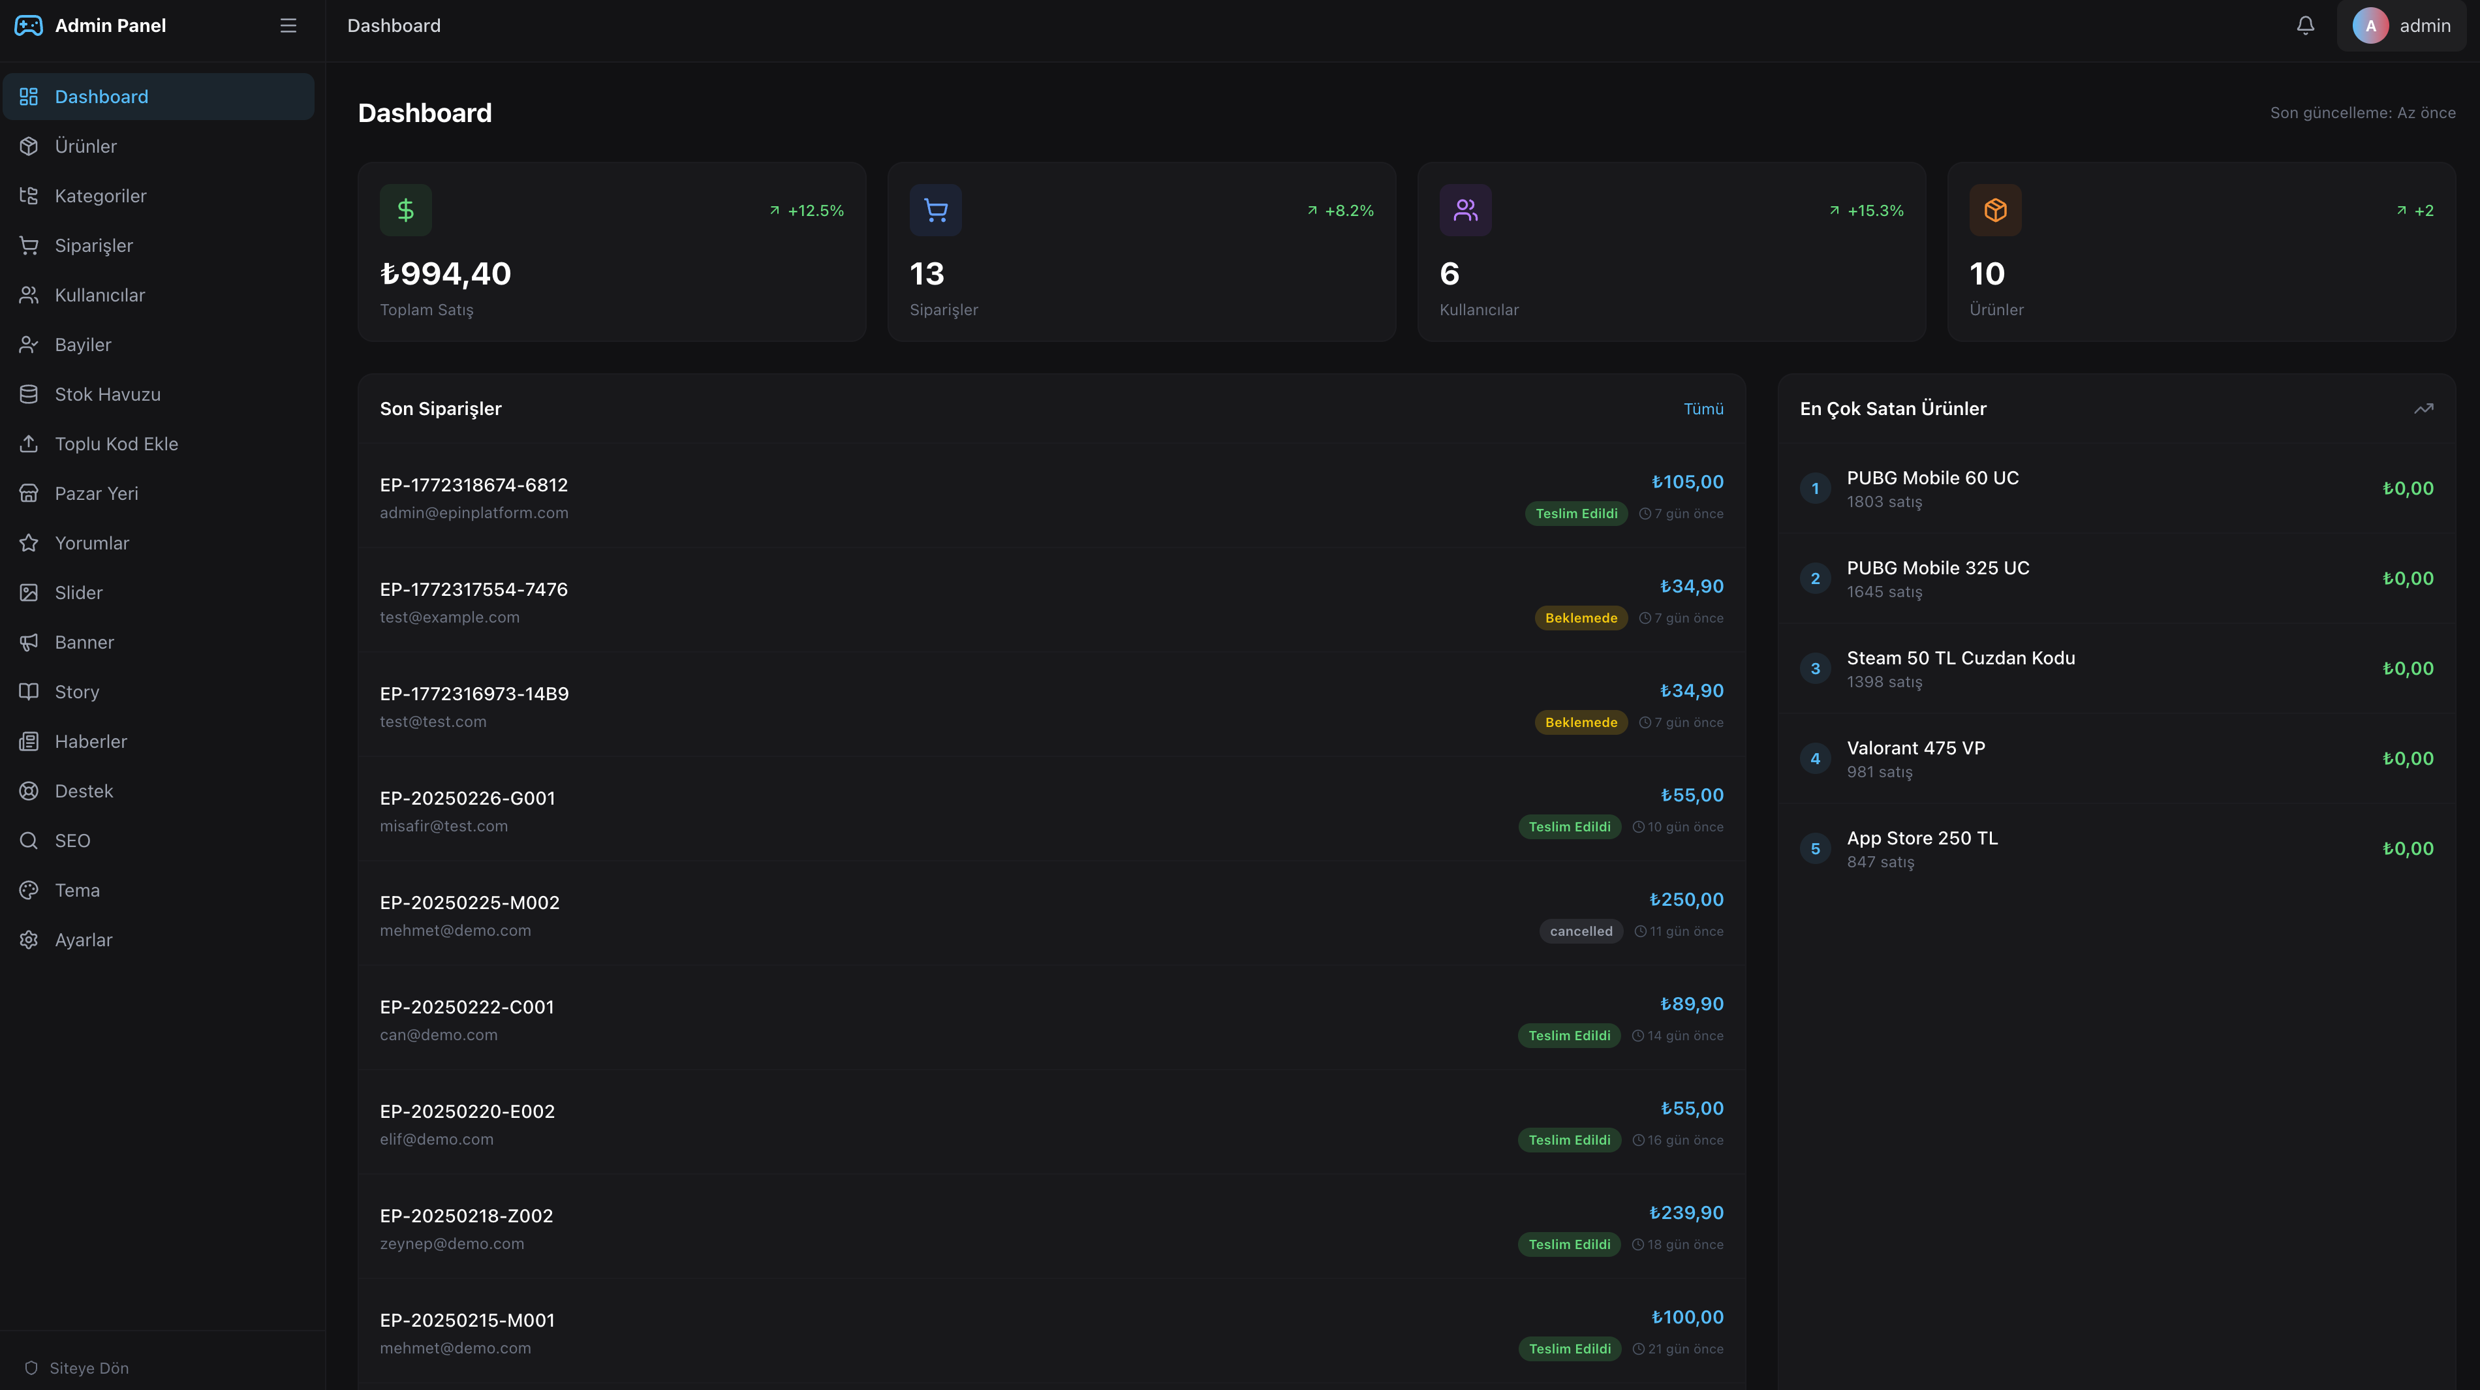2480x1390 pixels.
Task: Navigate to Pazar Yeri section
Action: (x=97, y=493)
